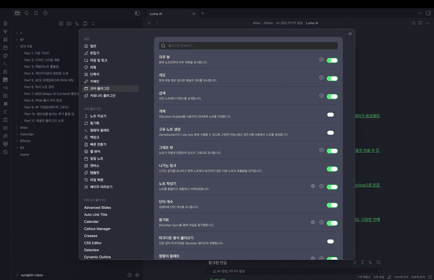
Task: Change sort order icon in file explorer
Action: click(x=77, y=24)
